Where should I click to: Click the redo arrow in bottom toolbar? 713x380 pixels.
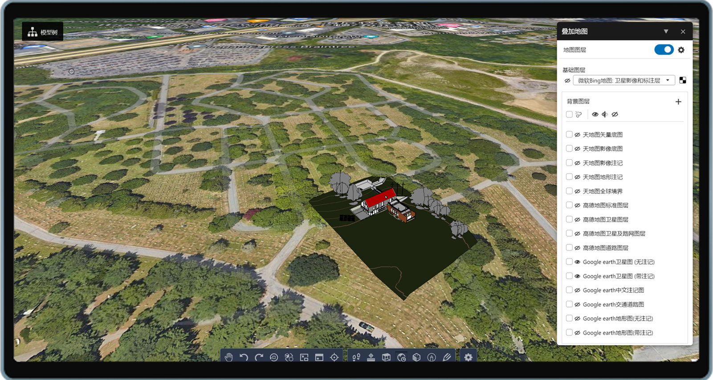pos(259,357)
